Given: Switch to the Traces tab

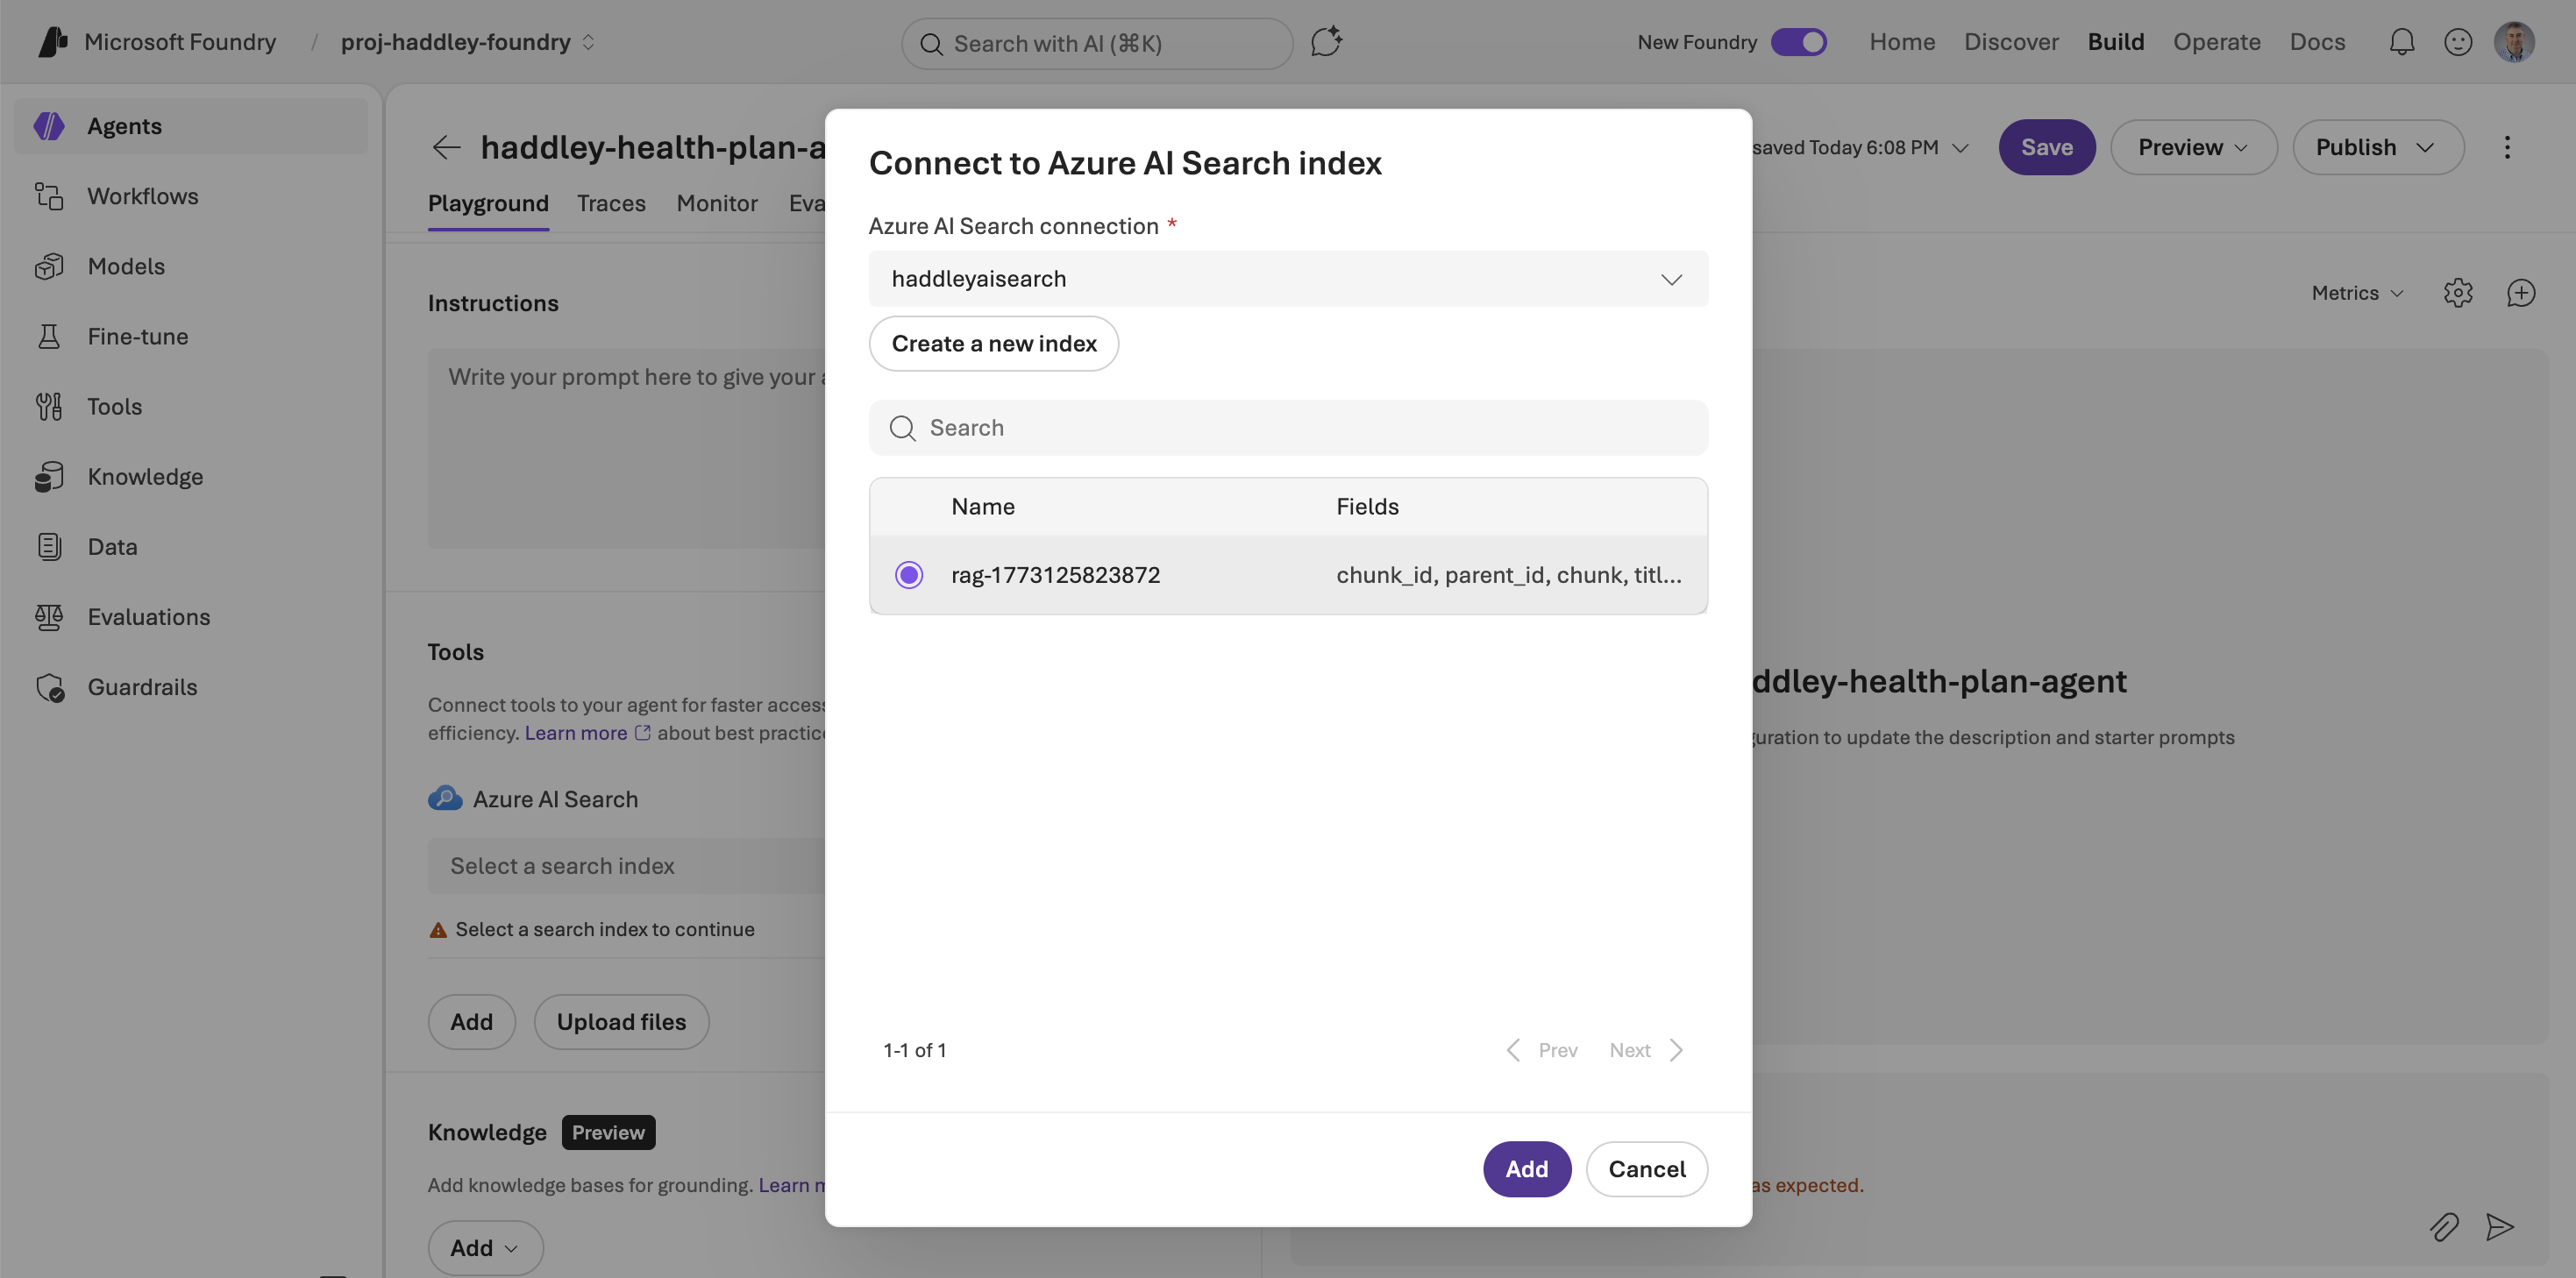Looking at the screenshot, I should pyautogui.click(x=611, y=203).
